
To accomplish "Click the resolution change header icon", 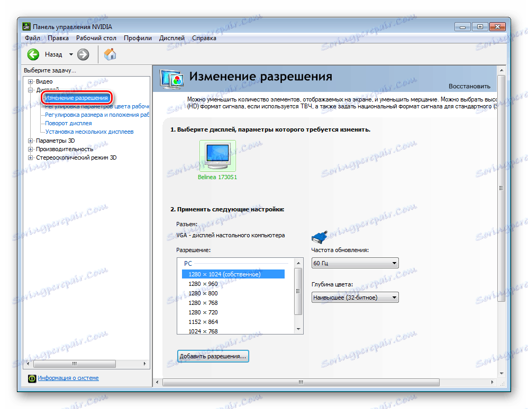I will [x=172, y=79].
